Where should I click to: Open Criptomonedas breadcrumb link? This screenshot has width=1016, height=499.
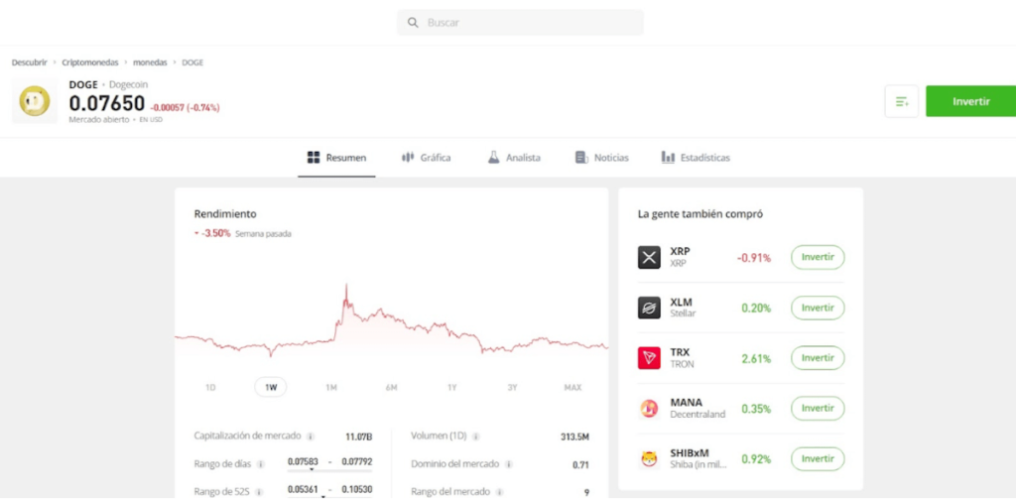click(x=90, y=62)
